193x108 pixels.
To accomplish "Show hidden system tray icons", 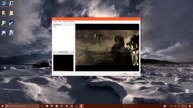I will 168,106.
